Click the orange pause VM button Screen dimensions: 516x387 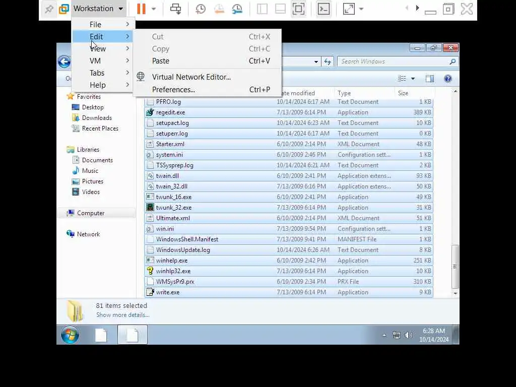click(141, 9)
